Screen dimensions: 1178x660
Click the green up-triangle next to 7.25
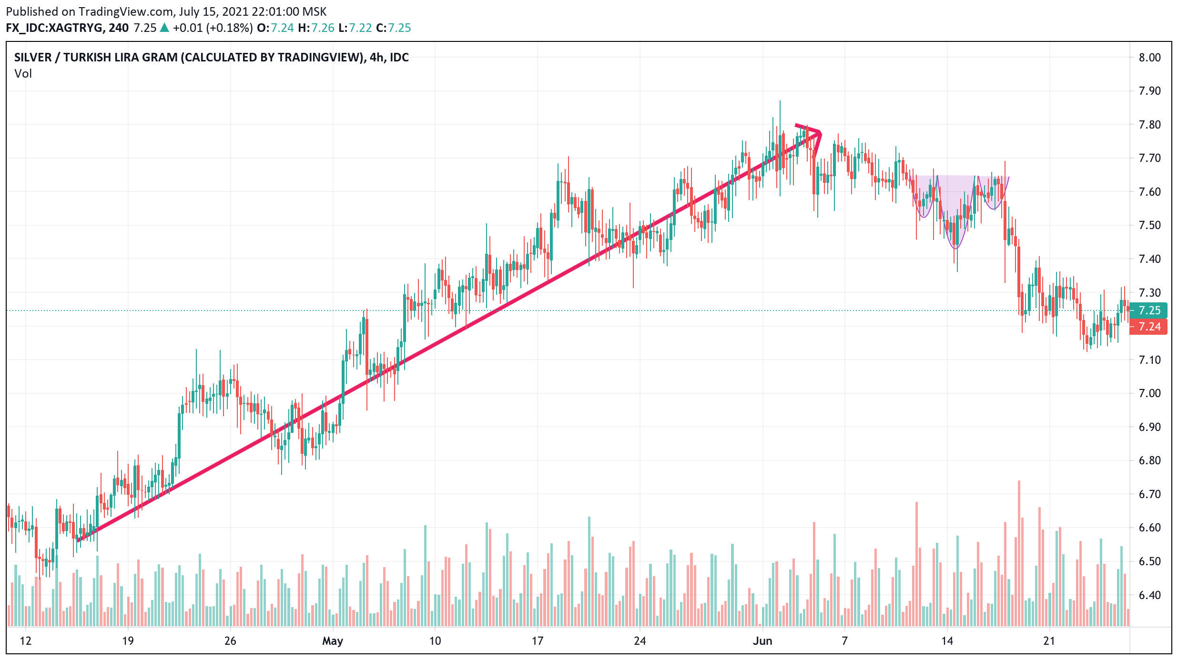click(x=164, y=28)
